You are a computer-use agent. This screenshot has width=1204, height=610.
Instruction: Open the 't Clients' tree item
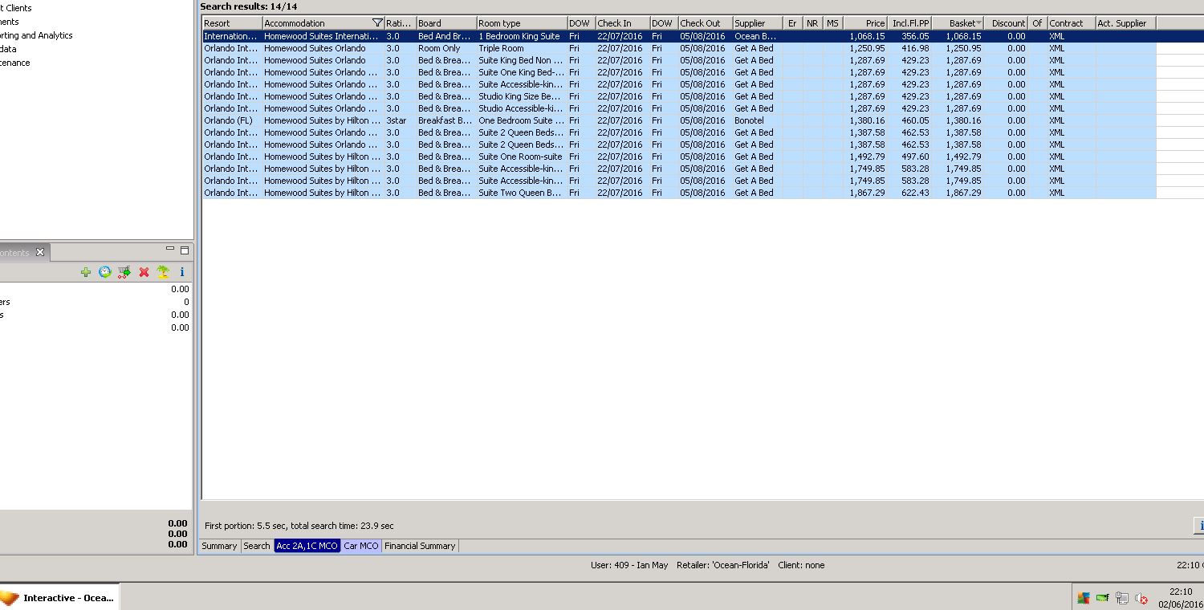tap(16, 8)
